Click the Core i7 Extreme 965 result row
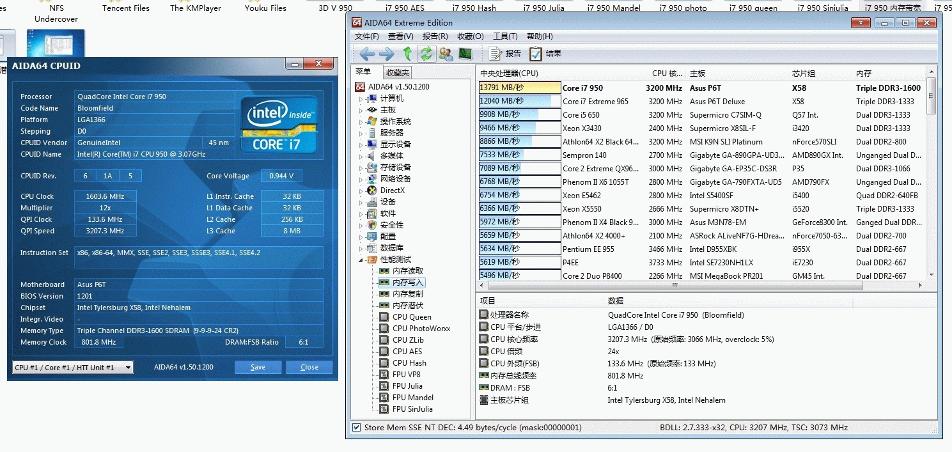Viewport: 952px width, 452px height. pyautogui.click(x=595, y=102)
